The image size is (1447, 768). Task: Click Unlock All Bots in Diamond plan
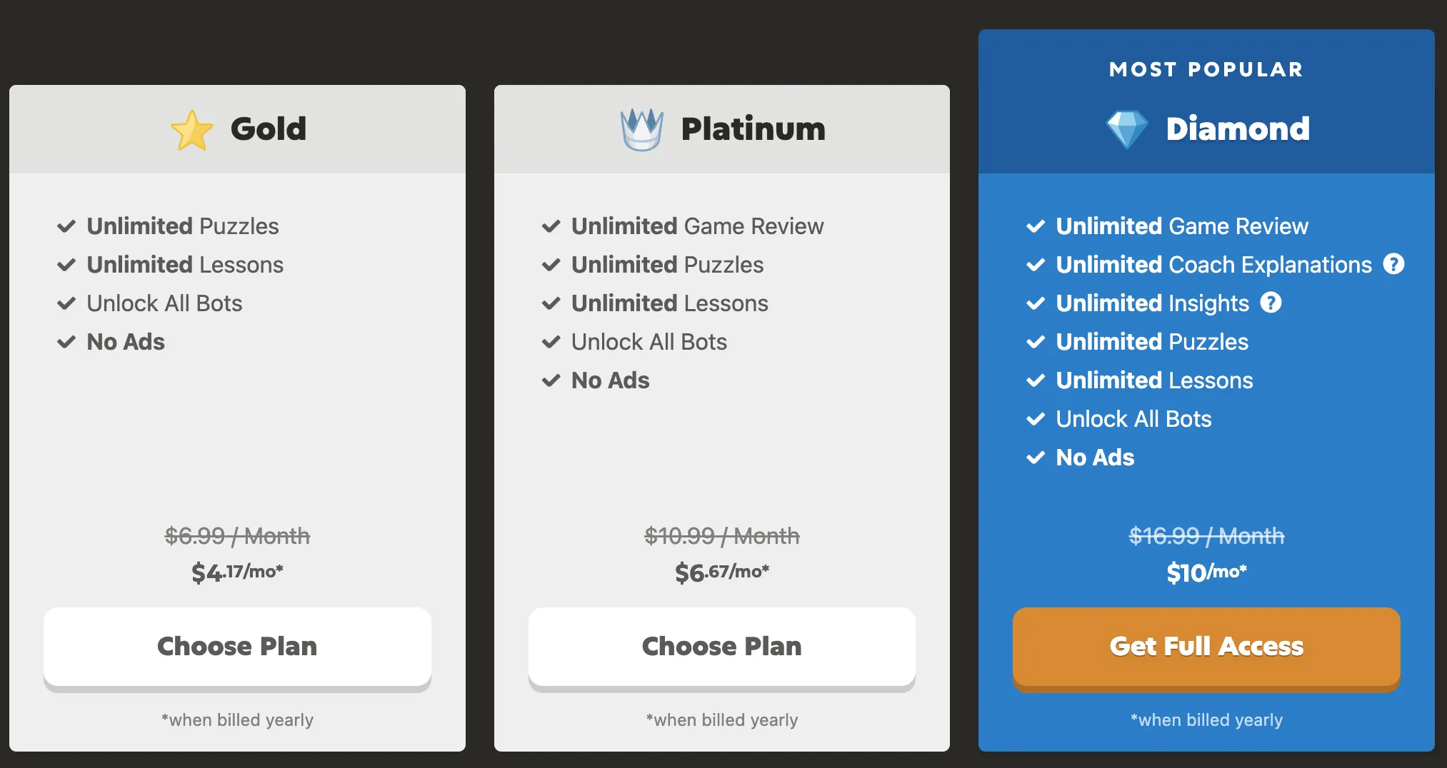[1133, 419]
